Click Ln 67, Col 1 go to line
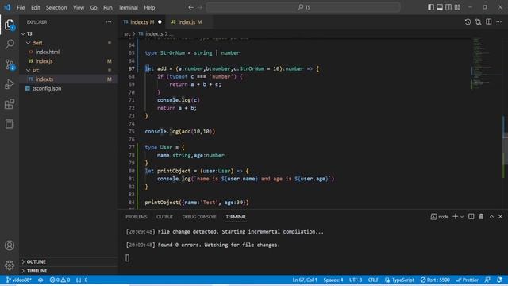The height and width of the screenshot is (286, 508). tap(305, 280)
